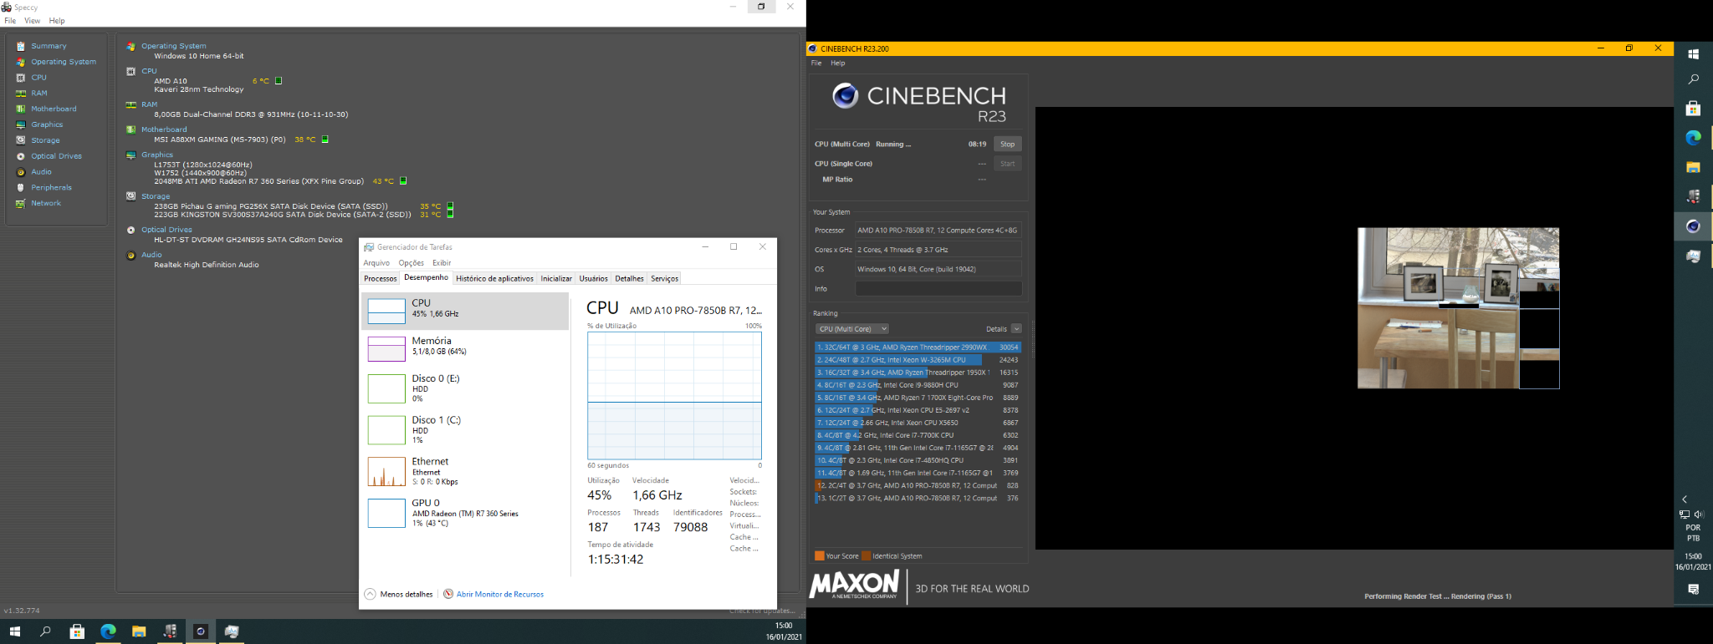
Task: Switch to Histórico de aplicativos tab
Action: 494,279
